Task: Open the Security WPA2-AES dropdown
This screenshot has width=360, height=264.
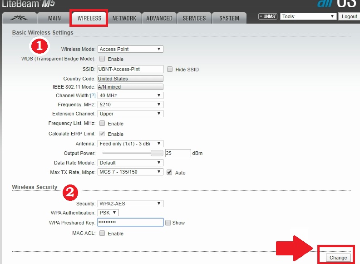Action: (130, 204)
